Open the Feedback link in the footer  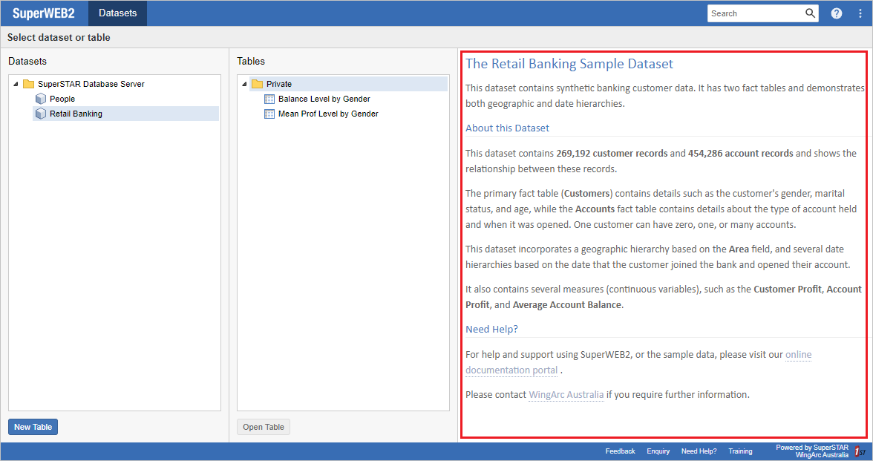point(620,451)
